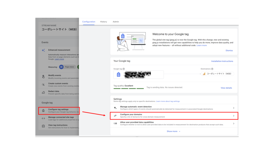Image resolution: width=274 pixels, height=154 pixels.
Task: Click the Allow user-provided data capabilities title
Action: [137, 122]
